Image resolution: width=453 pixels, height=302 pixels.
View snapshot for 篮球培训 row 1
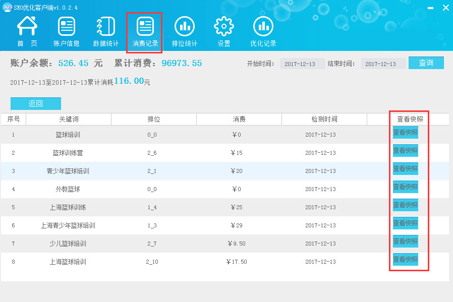(406, 133)
